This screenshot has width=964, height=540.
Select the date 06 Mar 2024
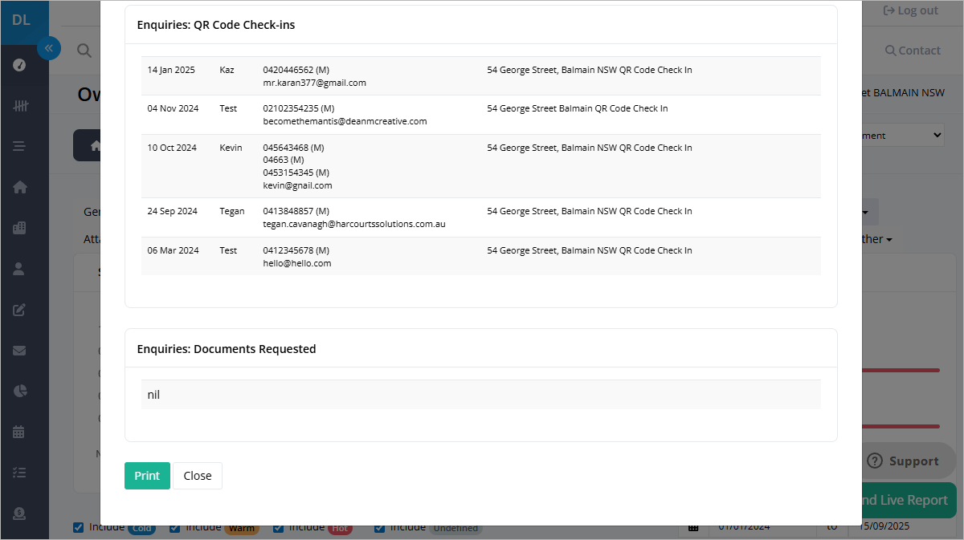pyautogui.click(x=173, y=250)
